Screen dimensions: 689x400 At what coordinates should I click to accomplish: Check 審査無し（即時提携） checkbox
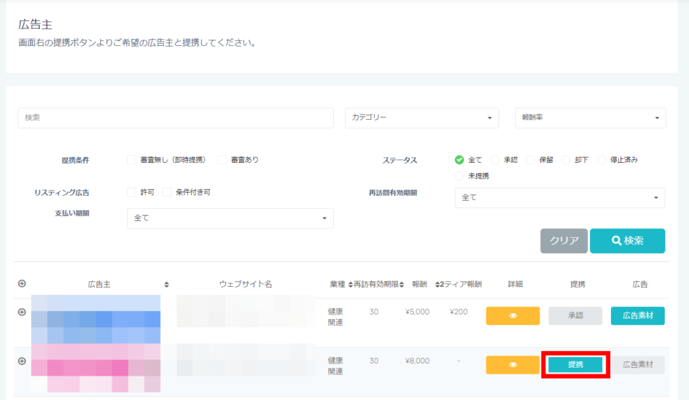131,160
